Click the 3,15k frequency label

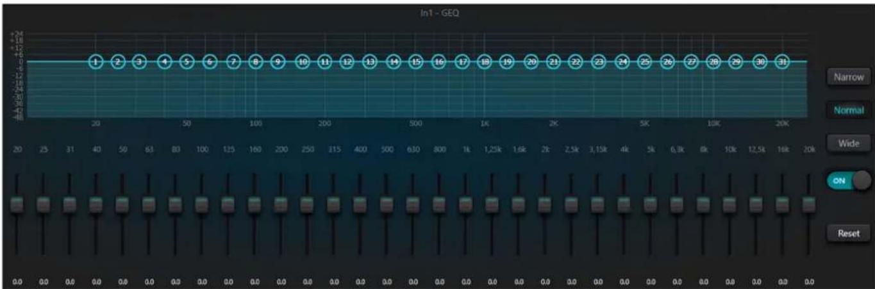(597, 149)
